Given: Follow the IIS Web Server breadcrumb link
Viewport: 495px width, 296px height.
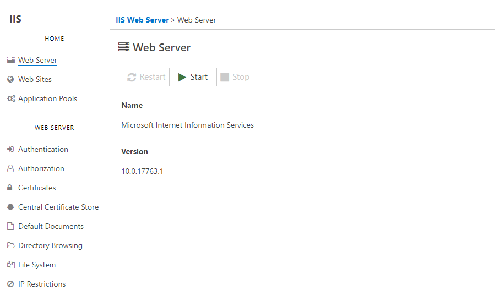Looking at the screenshot, I should [x=142, y=20].
